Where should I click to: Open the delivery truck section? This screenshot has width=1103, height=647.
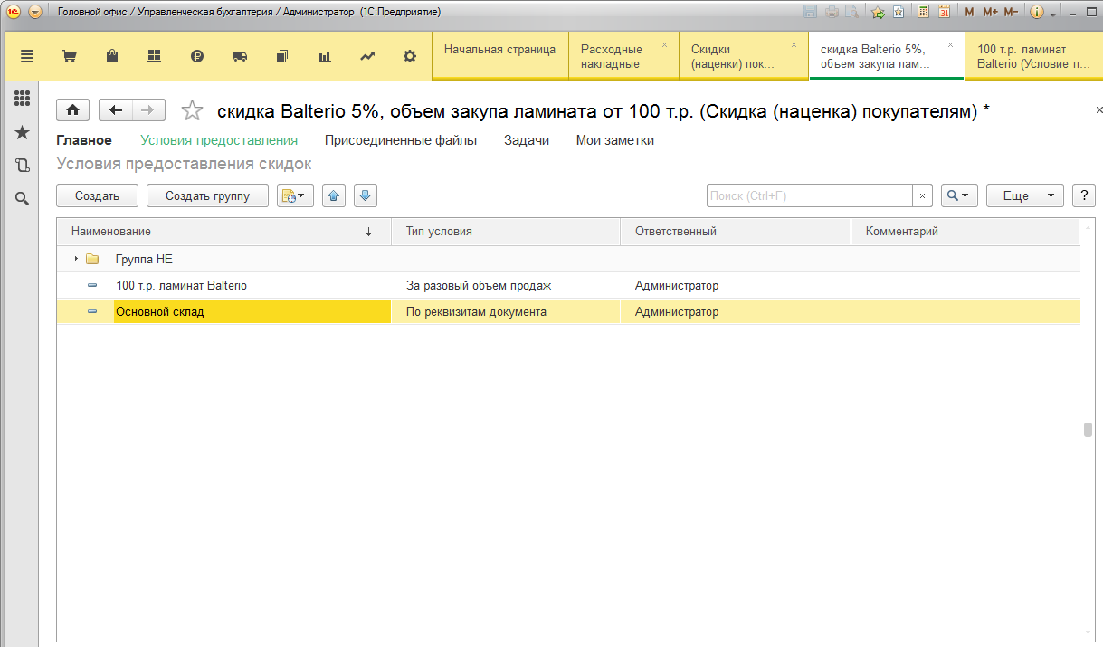(240, 56)
